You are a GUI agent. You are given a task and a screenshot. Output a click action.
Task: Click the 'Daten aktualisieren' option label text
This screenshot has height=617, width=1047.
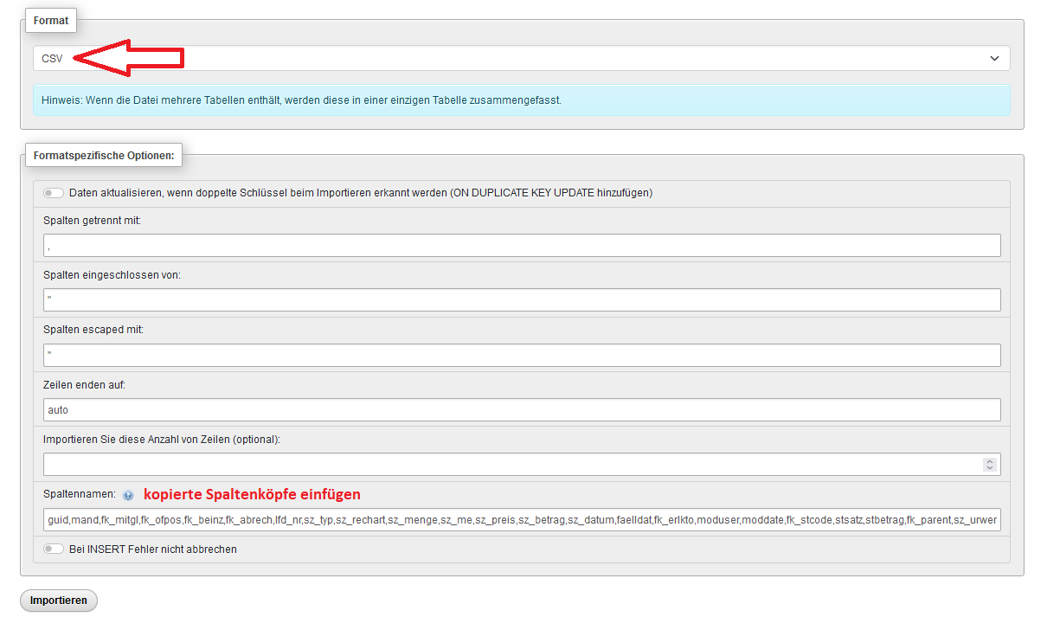(x=361, y=193)
